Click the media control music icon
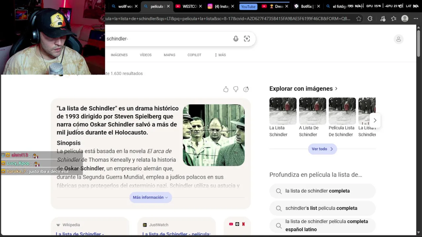Viewport: 422px width, 237px height. (382, 19)
